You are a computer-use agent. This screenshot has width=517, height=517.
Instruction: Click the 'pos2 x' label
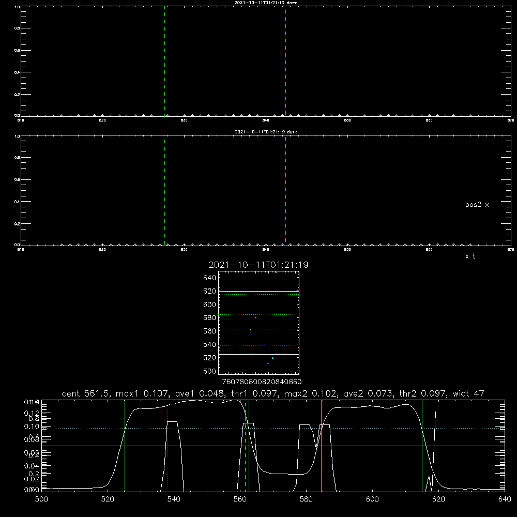pos(477,205)
